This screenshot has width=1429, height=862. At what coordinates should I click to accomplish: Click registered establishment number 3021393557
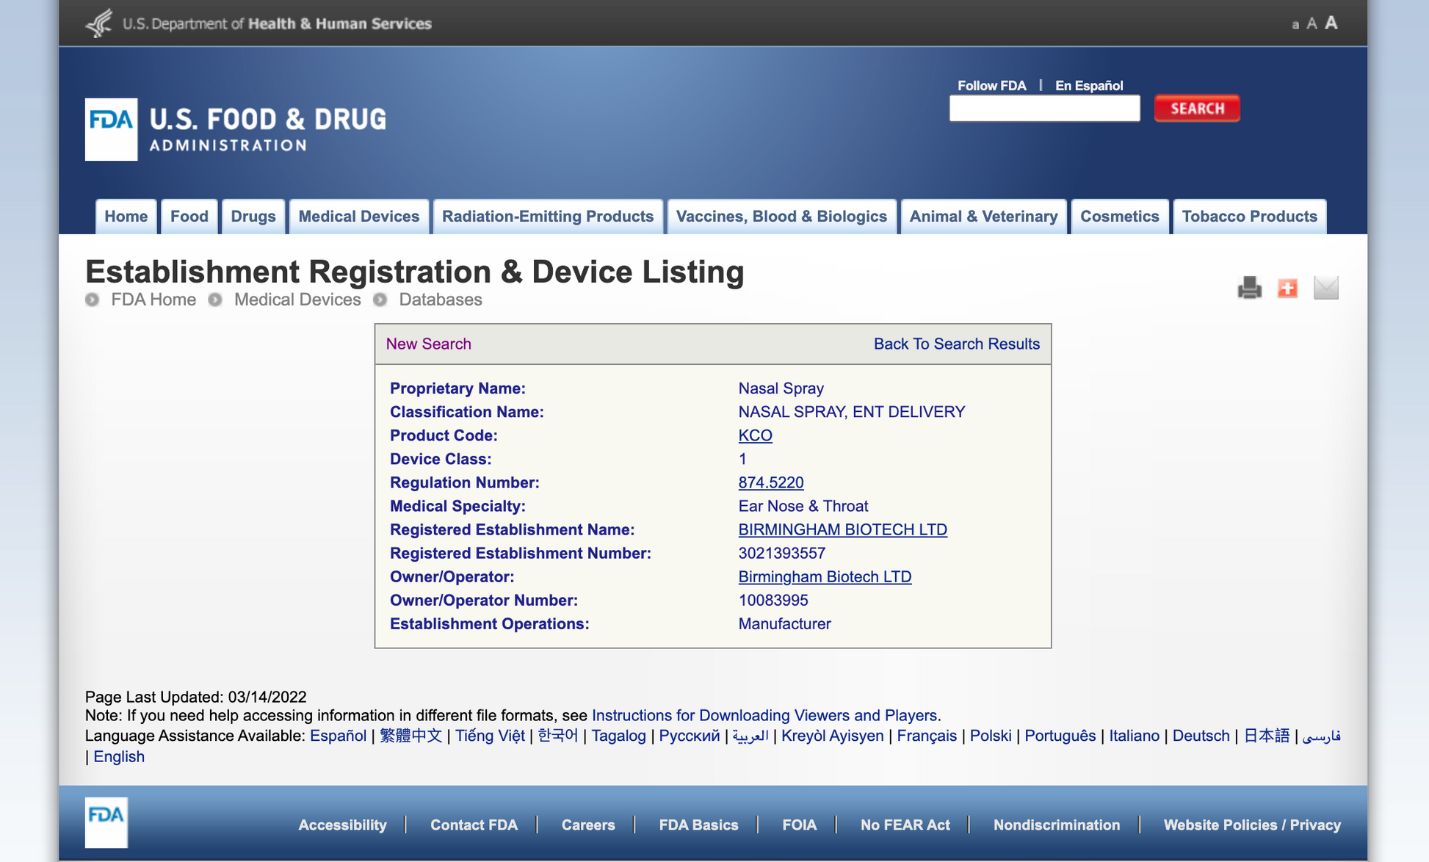click(x=781, y=553)
